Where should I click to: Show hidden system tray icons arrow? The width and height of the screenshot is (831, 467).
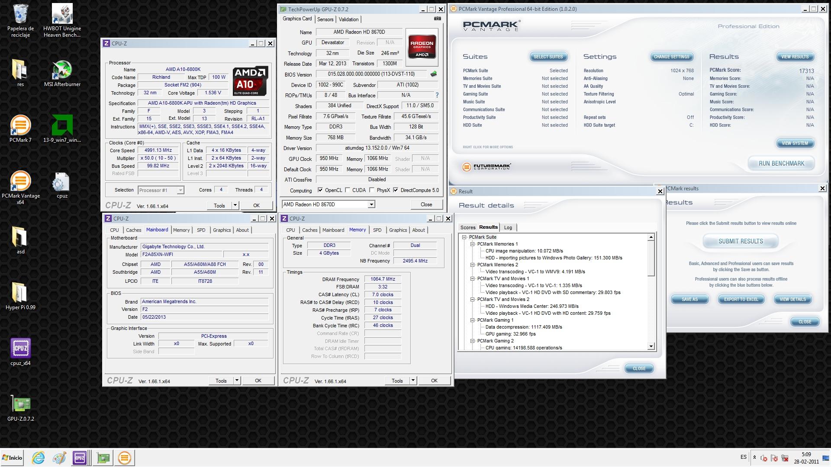(x=754, y=457)
